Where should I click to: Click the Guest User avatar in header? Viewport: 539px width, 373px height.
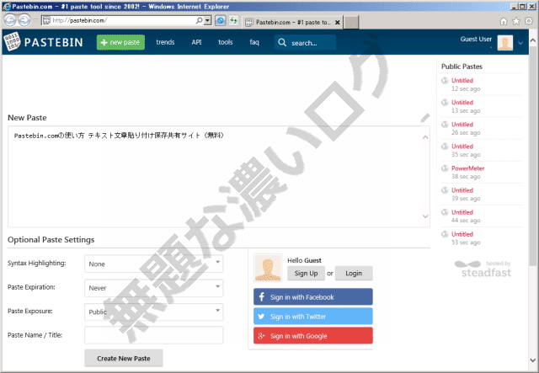click(505, 43)
